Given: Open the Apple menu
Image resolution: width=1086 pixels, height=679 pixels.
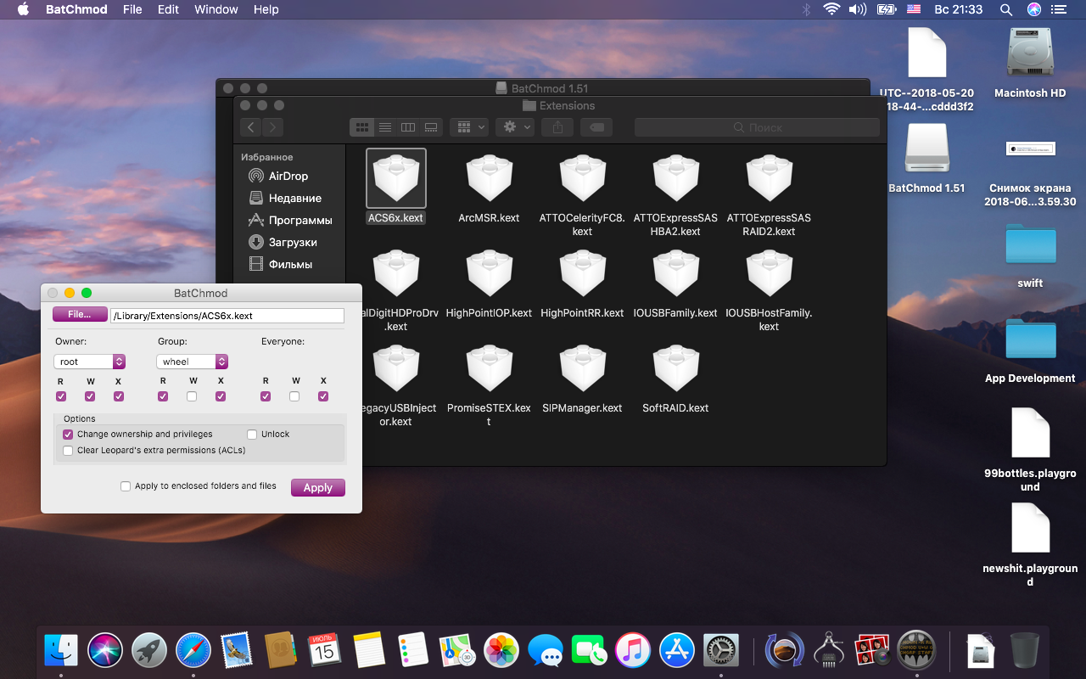Looking at the screenshot, I should [23, 9].
